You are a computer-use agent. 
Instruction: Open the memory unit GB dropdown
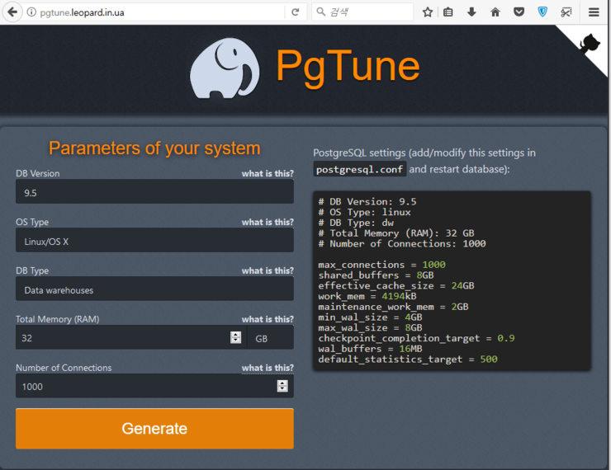[x=271, y=338]
